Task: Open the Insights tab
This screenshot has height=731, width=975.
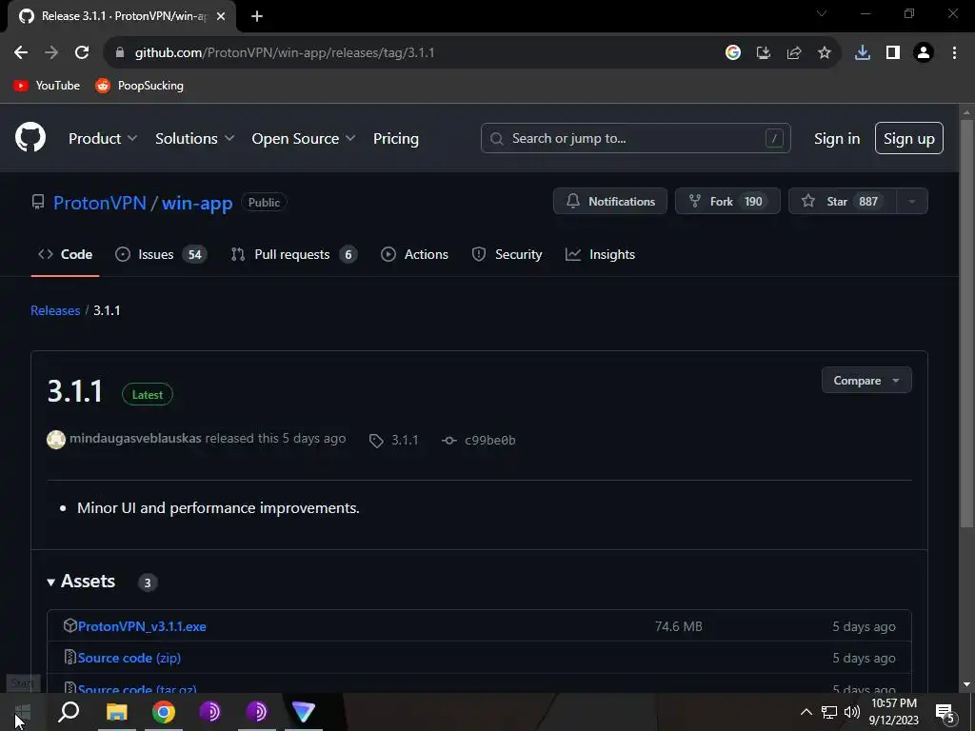Action: click(600, 254)
